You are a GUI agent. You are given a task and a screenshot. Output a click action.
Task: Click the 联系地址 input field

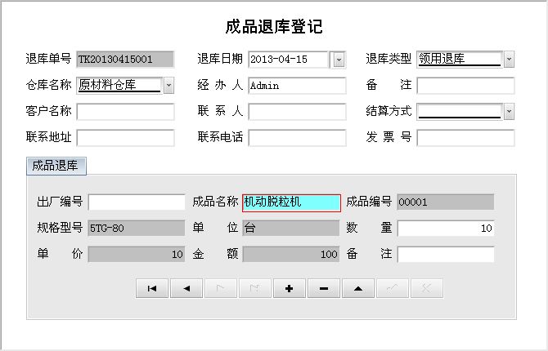(x=125, y=138)
